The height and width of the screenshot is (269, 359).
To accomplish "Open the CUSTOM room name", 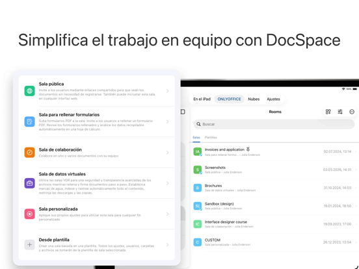I will [x=213, y=240].
